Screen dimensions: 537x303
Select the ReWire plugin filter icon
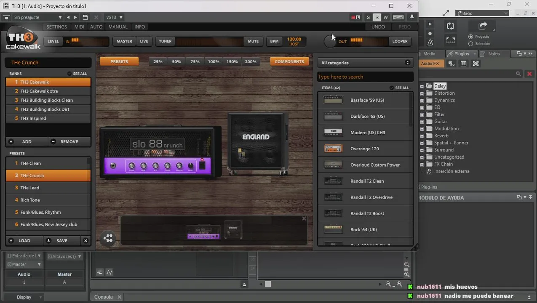click(x=476, y=64)
